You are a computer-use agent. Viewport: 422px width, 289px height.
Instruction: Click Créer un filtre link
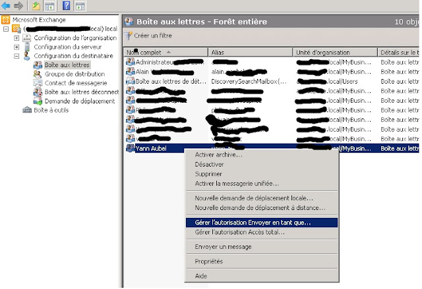coord(153,36)
